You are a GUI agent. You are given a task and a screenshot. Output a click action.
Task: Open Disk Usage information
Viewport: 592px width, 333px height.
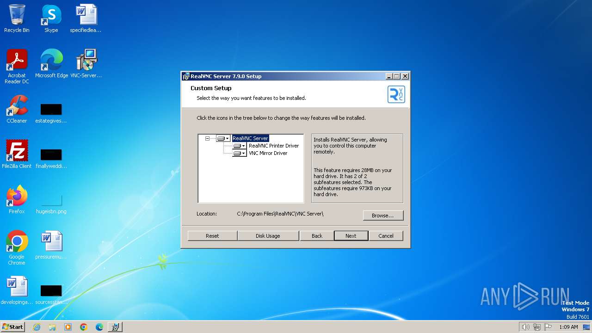[268, 236]
